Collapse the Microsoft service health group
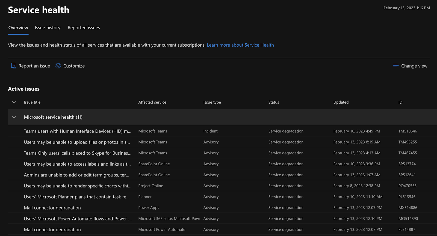Image resolution: width=437 pixels, height=236 pixels. [x=14, y=117]
